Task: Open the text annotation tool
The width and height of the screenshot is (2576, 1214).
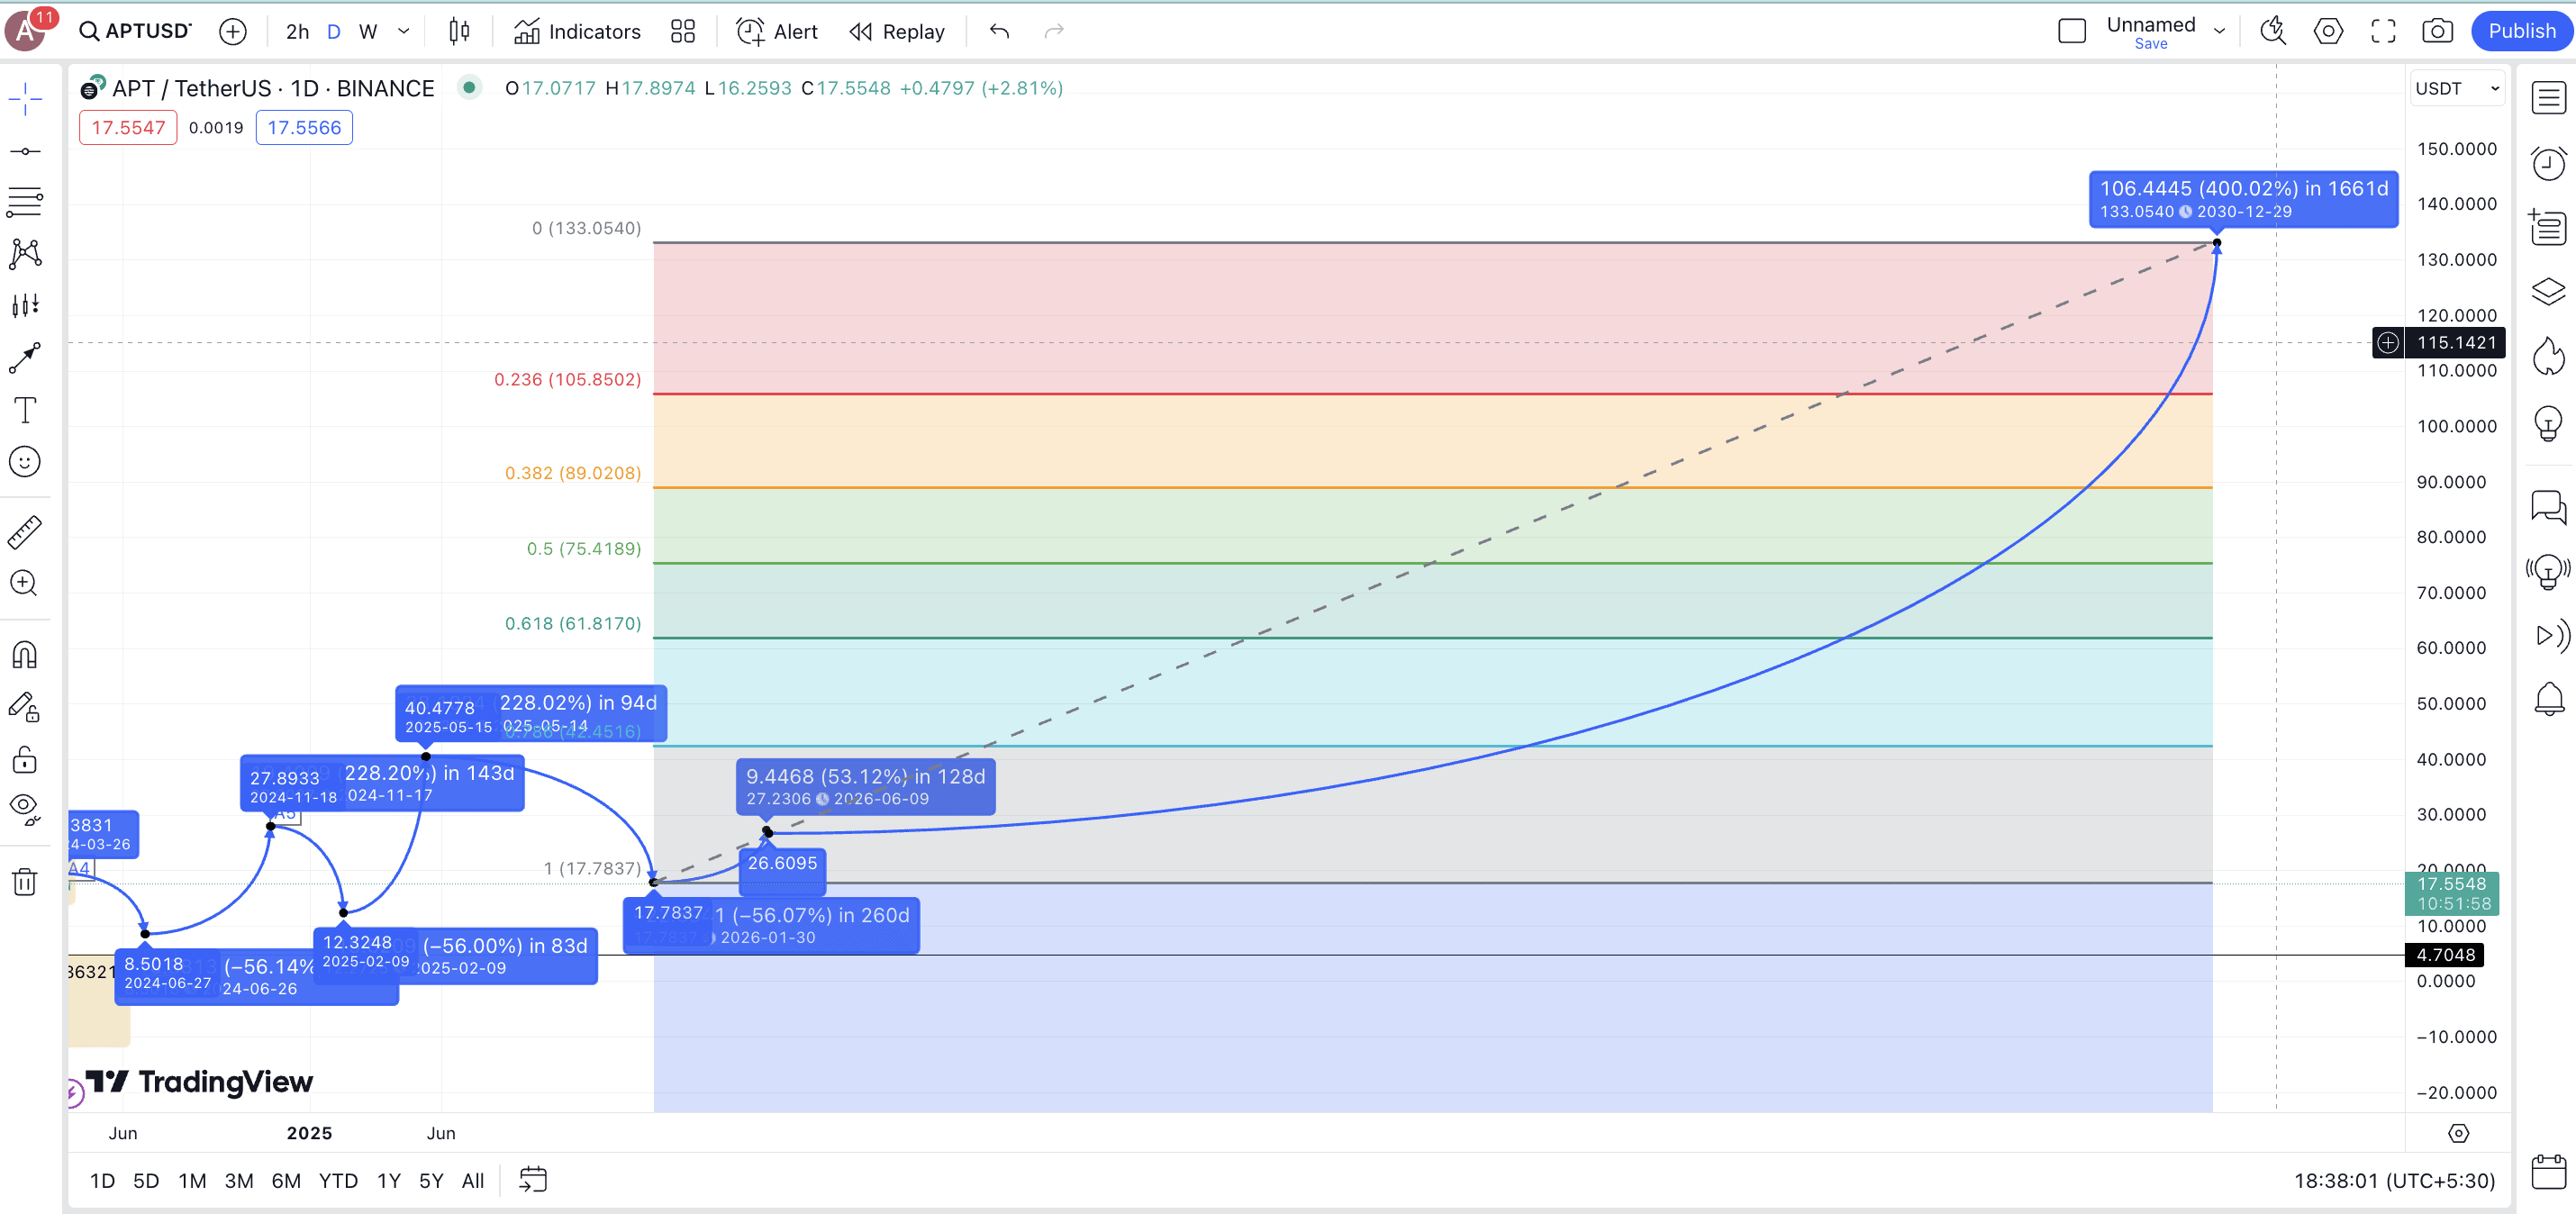Action: click(x=25, y=410)
